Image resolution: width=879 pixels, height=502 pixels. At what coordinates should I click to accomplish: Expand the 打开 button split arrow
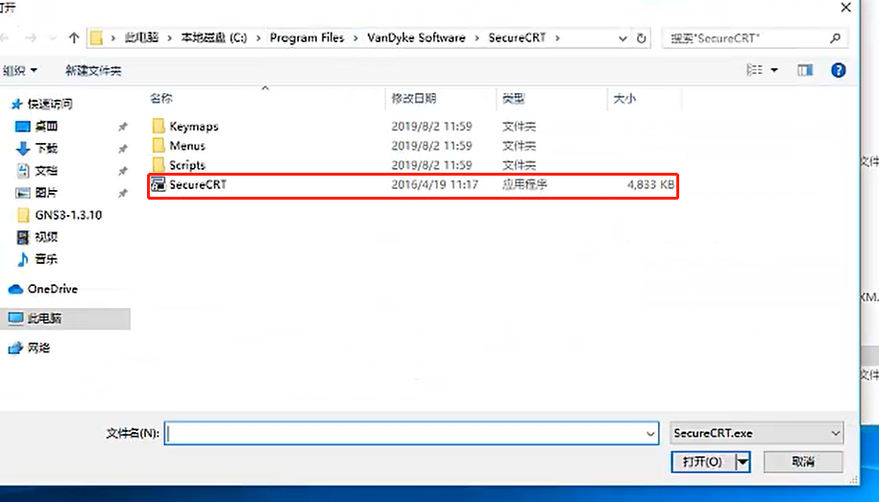[x=743, y=462]
